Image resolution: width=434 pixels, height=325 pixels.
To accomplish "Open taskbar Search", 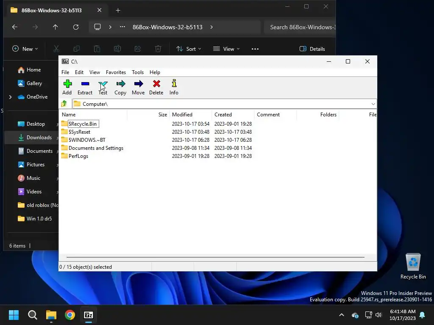I will pos(32,315).
